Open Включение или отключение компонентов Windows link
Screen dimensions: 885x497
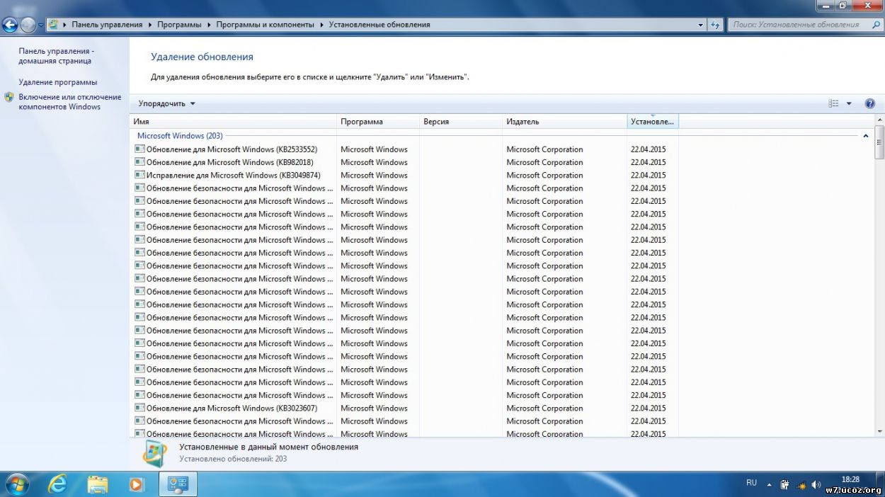click(x=69, y=102)
